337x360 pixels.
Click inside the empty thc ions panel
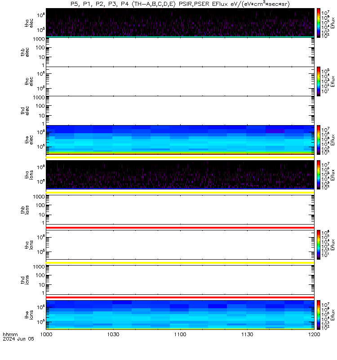coord(180,245)
